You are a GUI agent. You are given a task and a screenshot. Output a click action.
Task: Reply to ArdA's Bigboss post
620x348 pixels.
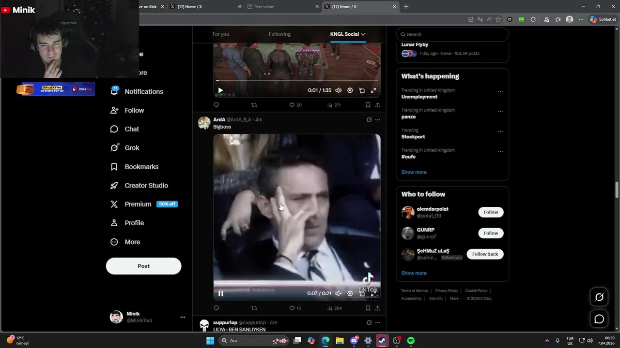[x=217, y=308]
